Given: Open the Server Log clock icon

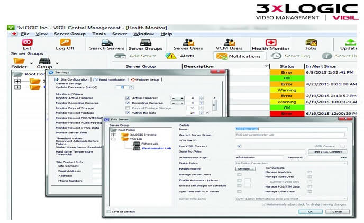Looking at the screenshot, I should [x=276, y=56].
